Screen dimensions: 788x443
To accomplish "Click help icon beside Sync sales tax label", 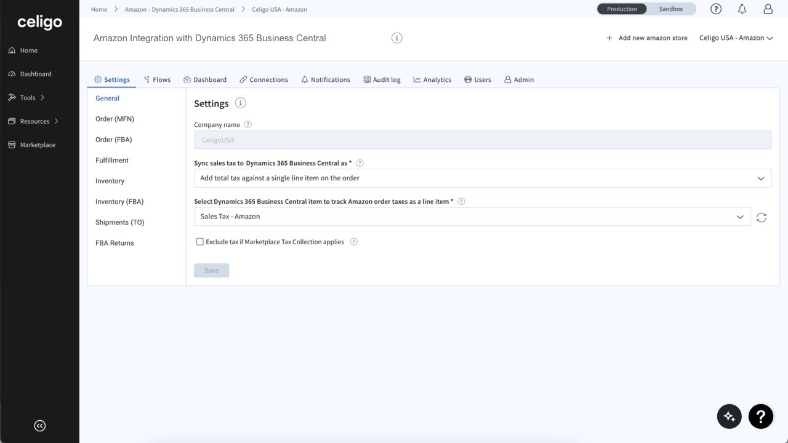I will pyautogui.click(x=360, y=163).
